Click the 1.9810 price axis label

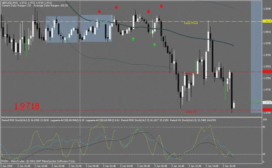tap(267, 32)
